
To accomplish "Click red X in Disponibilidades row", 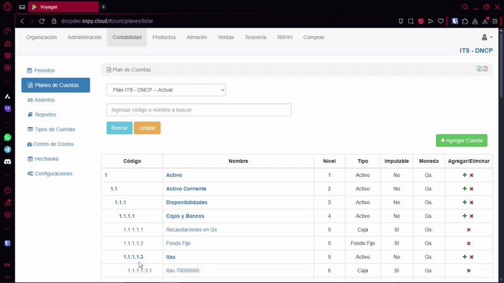I will pos(471,203).
